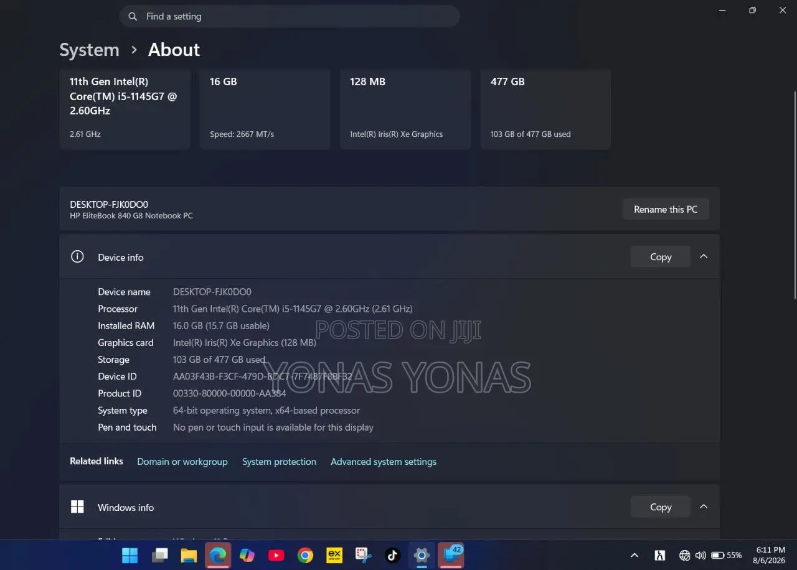
Task: Click the Device name value DESKTOP-FJK0DO0
Action: tap(212, 292)
